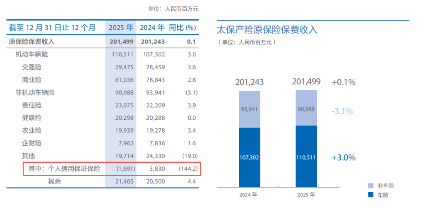The width and height of the screenshot is (447, 210).
Task: Select the (144.2) percentage cell
Action: coord(188,169)
